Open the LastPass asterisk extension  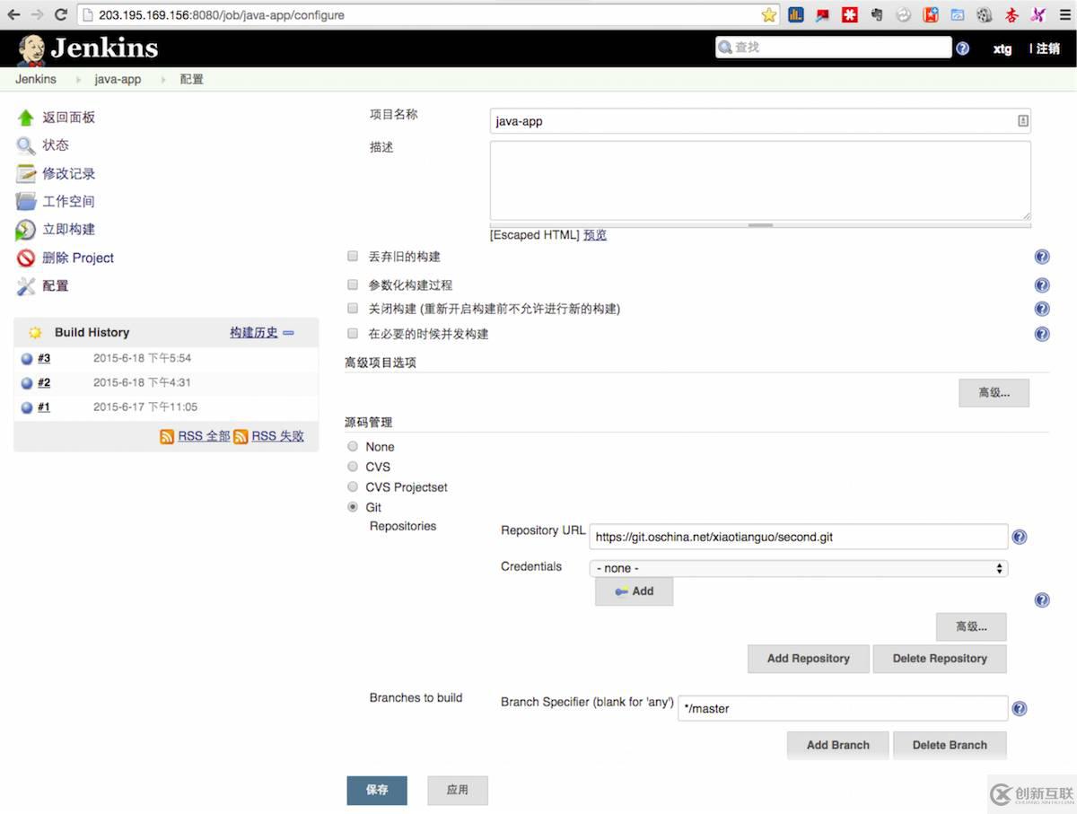(849, 14)
